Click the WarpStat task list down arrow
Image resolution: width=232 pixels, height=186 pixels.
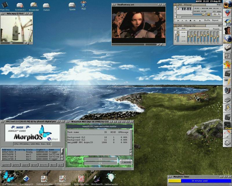tap(131, 154)
